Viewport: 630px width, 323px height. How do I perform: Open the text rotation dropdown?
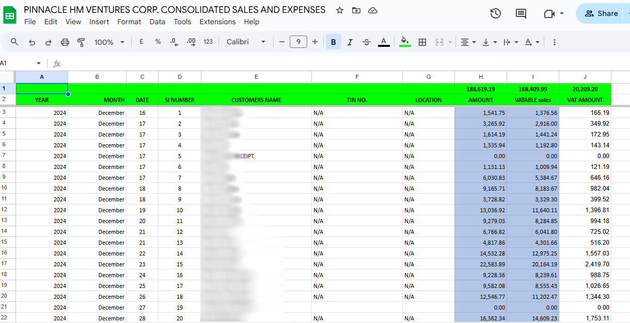(532, 42)
